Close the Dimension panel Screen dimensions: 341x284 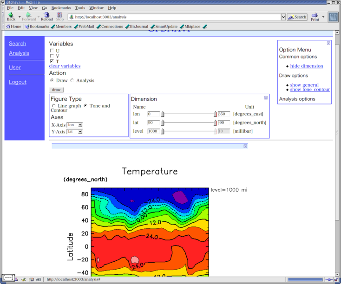[x=266, y=98]
